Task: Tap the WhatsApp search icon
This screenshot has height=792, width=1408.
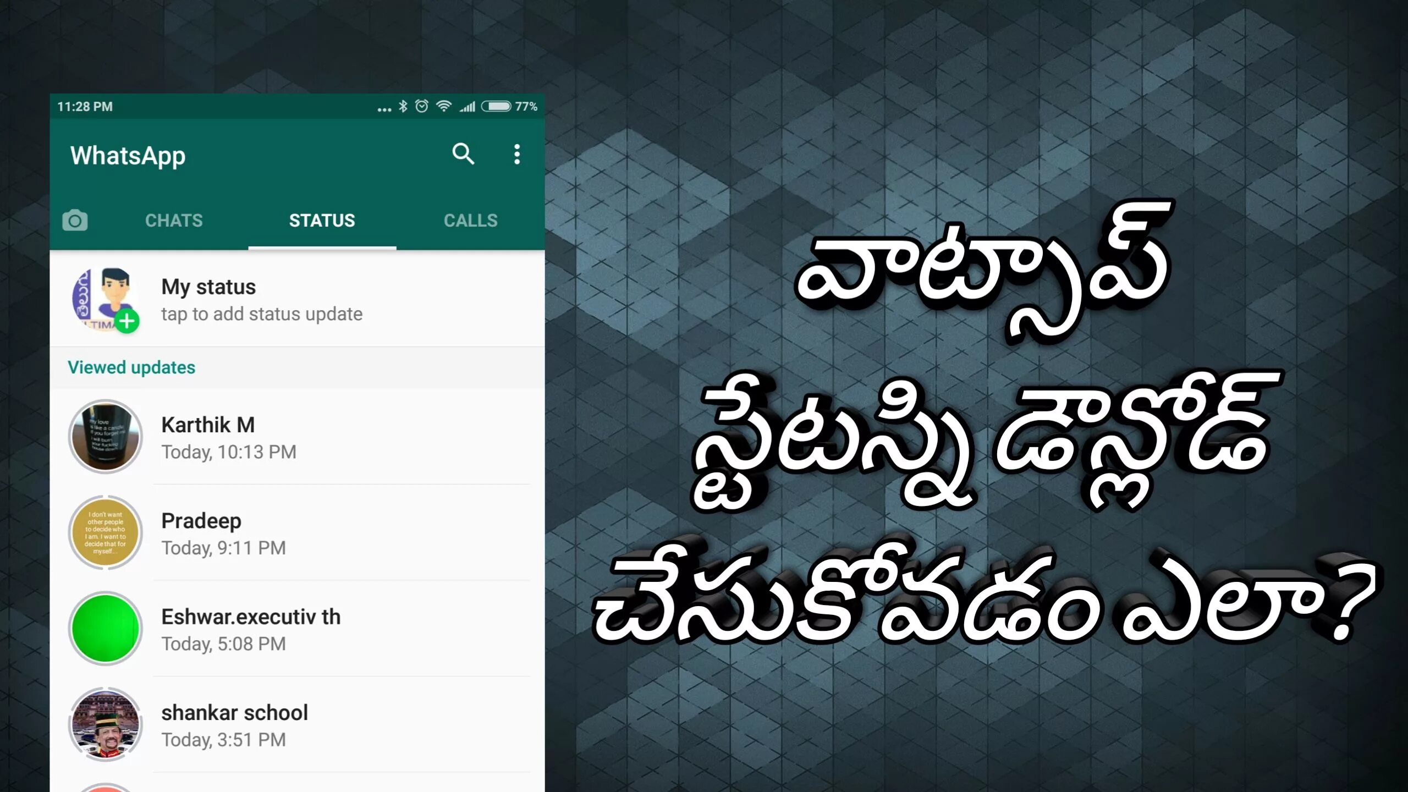Action: coord(462,154)
